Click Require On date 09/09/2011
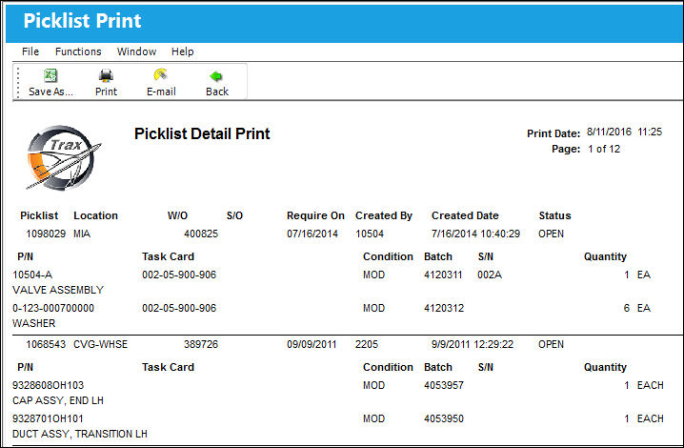The height and width of the screenshot is (448, 684). [x=312, y=344]
